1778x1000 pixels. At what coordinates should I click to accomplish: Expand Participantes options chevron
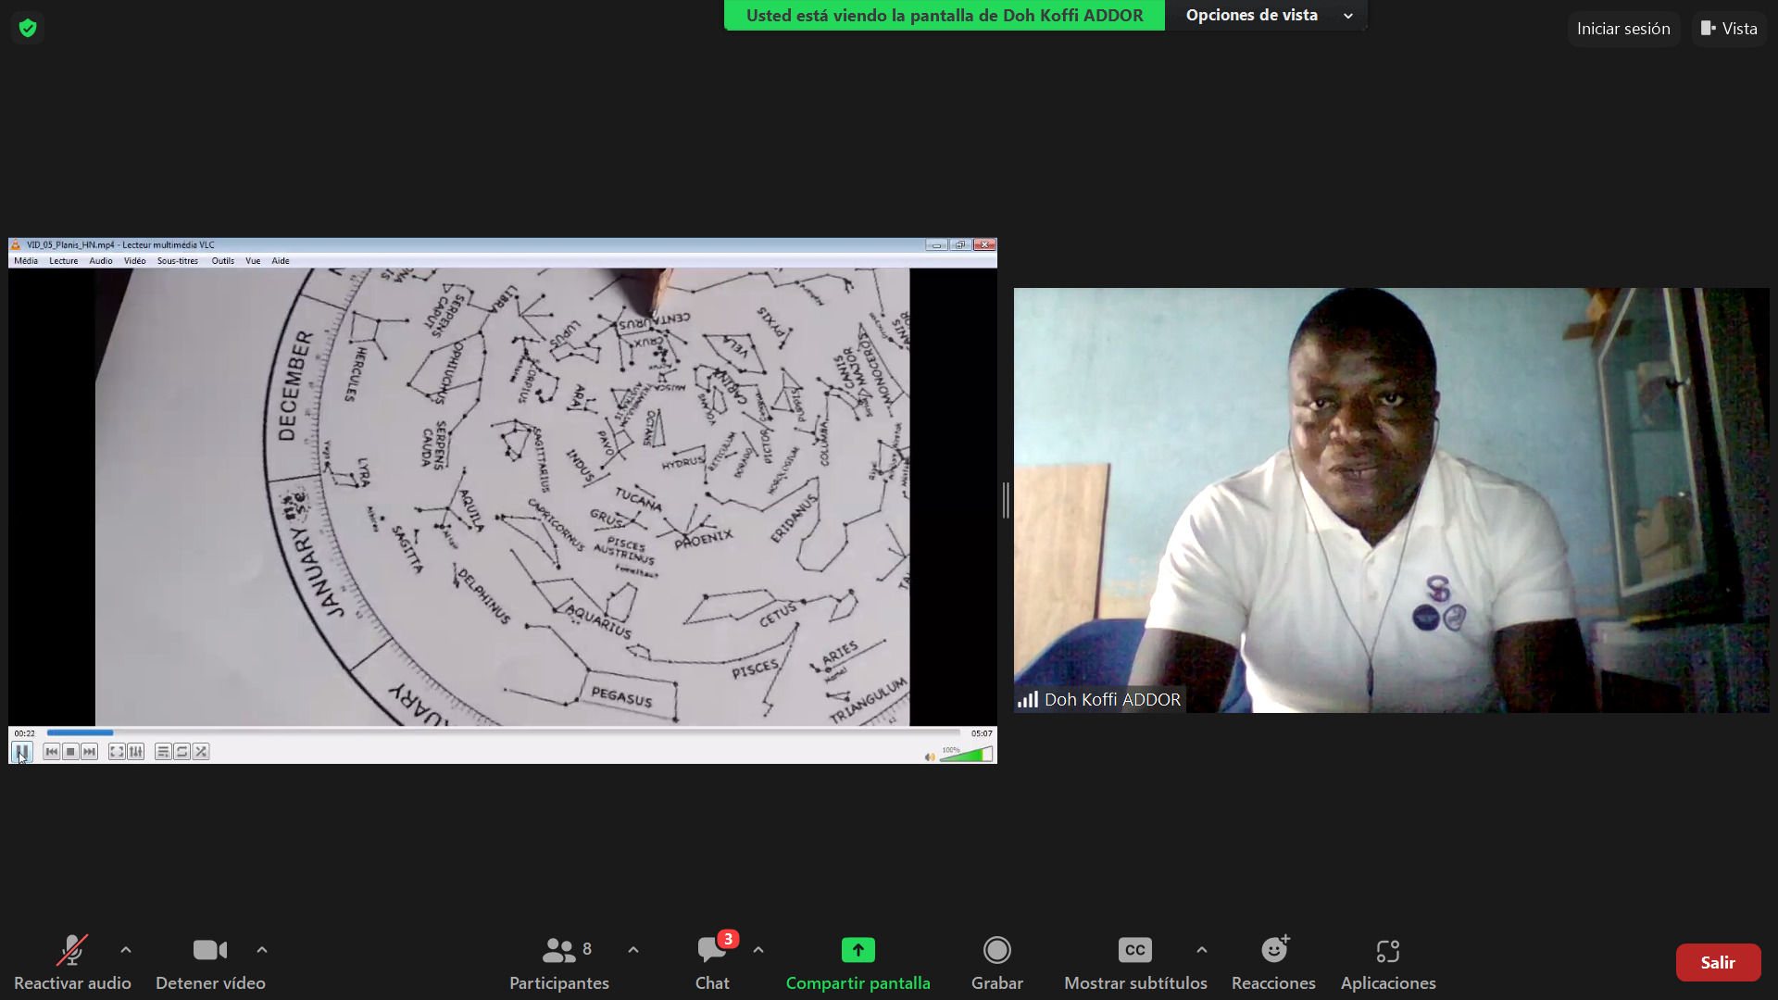[633, 950]
